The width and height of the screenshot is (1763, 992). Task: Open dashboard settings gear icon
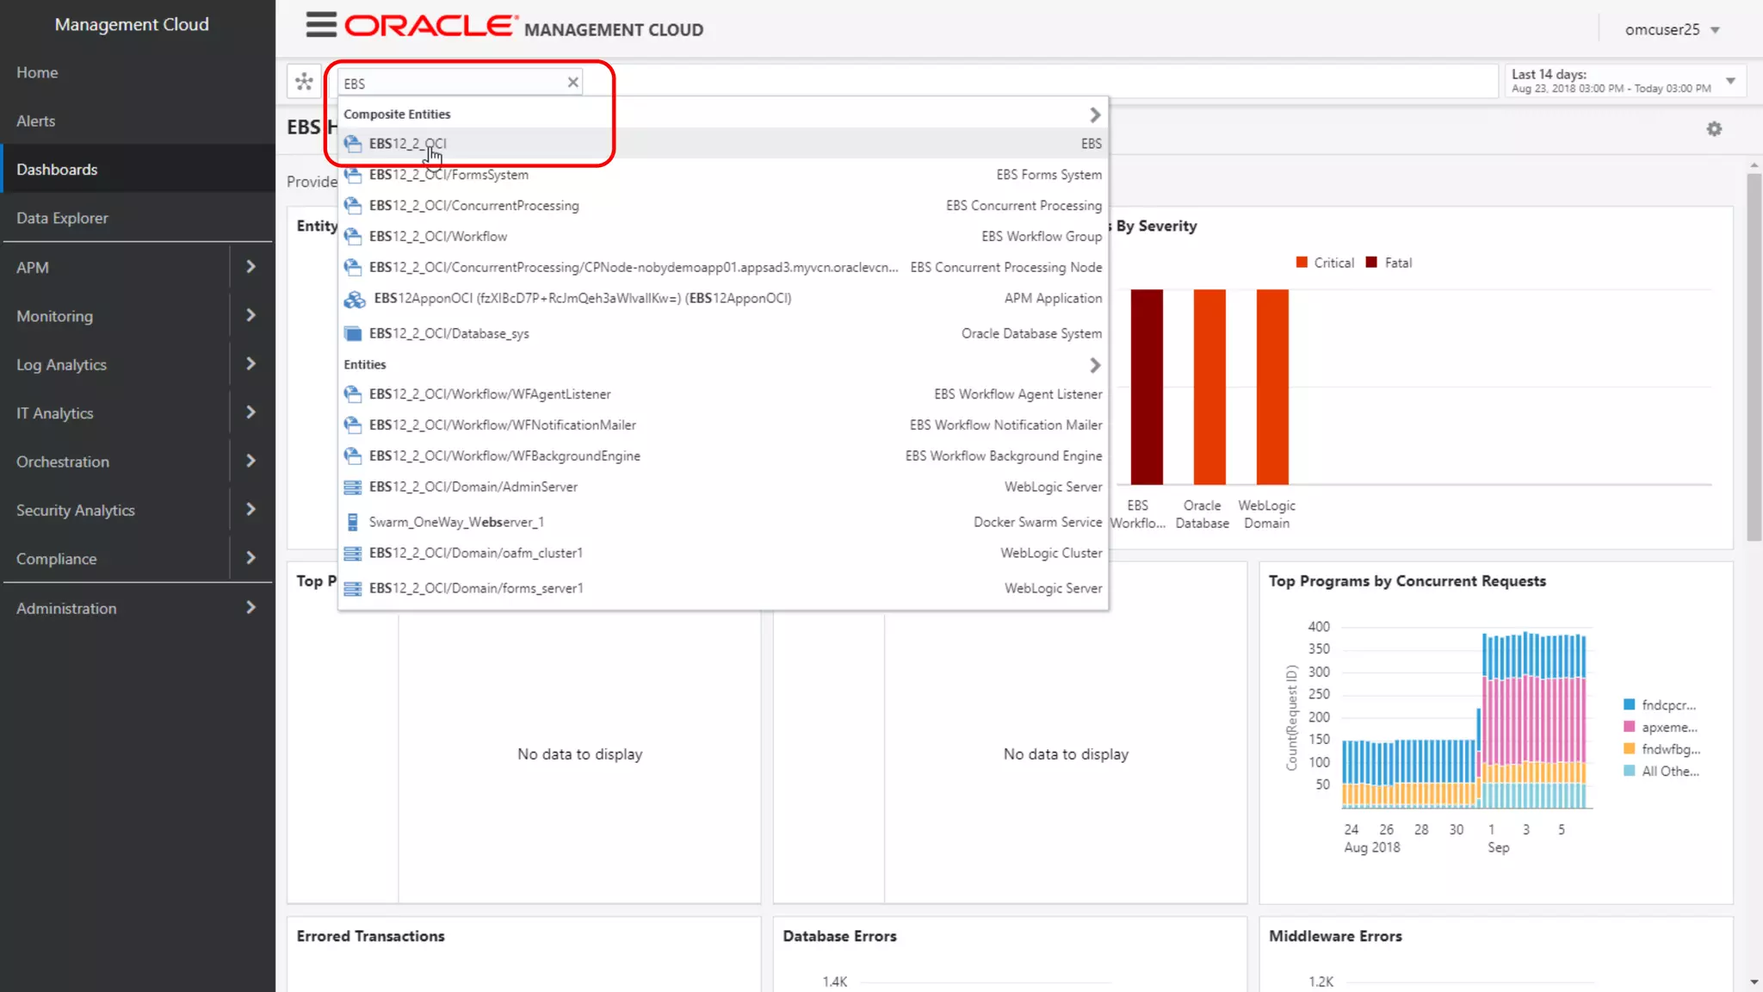tap(1714, 129)
